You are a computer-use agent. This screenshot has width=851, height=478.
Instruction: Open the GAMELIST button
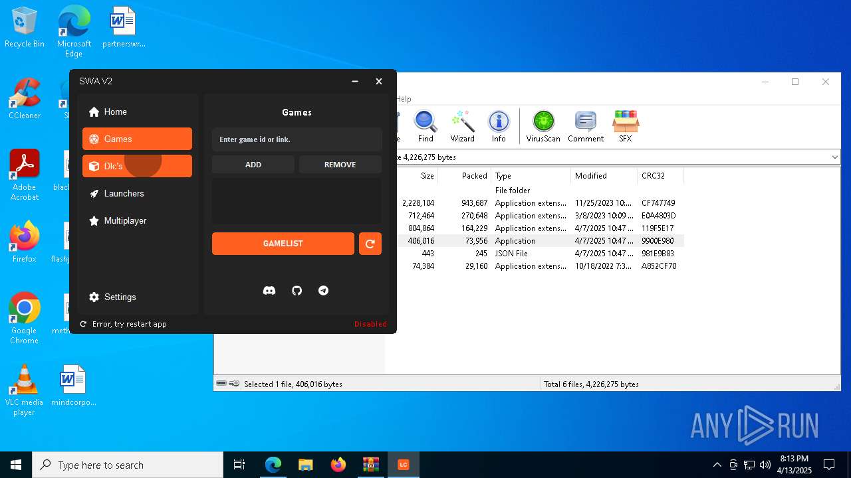tap(283, 244)
